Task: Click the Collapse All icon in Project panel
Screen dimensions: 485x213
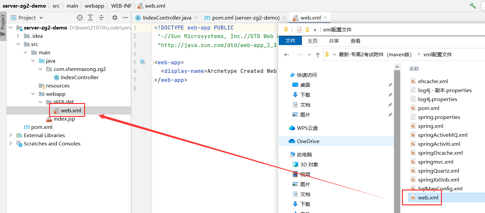Action: tap(101, 18)
